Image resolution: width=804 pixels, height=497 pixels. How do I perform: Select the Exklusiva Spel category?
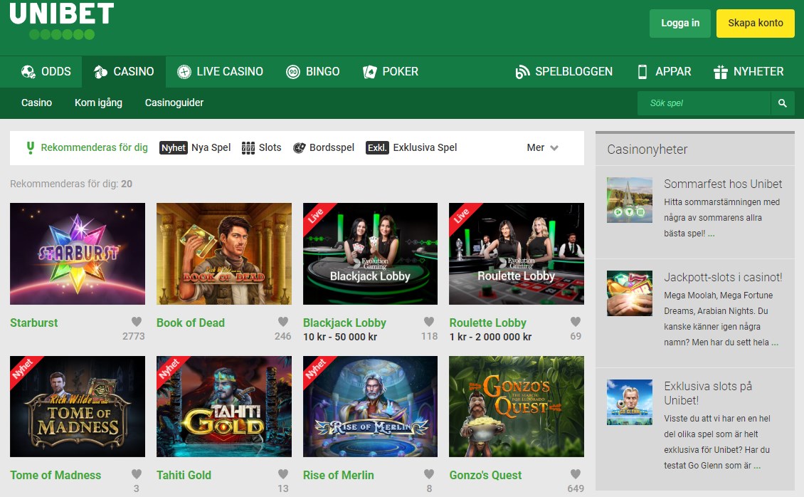tap(425, 147)
